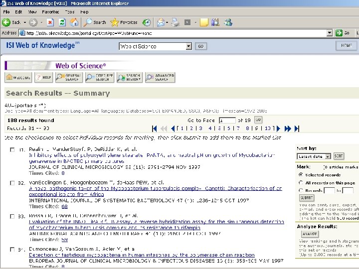Go to next results page arrow

pyautogui.click(x=278, y=129)
